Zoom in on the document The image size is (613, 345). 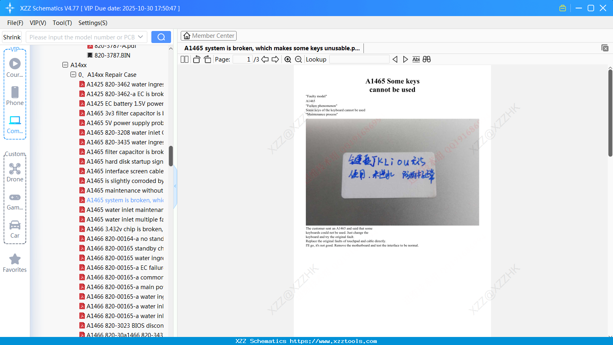pyautogui.click(x=288, y=60)
